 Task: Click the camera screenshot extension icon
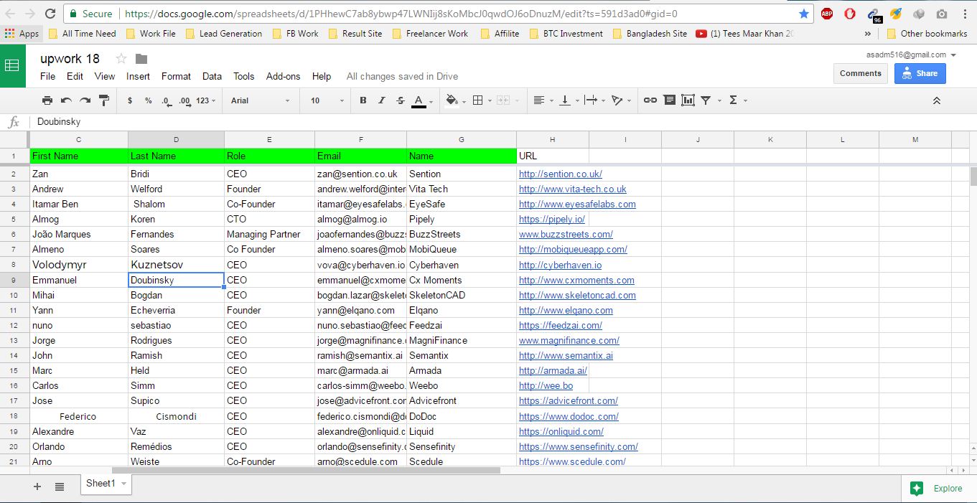941,14
